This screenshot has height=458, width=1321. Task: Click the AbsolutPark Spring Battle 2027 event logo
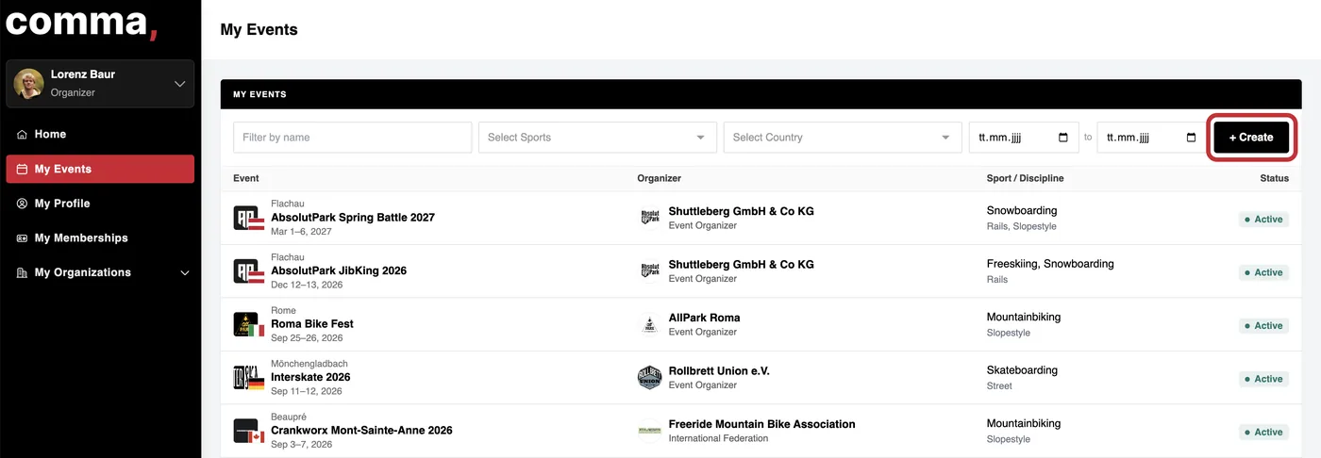pos(248,219)
